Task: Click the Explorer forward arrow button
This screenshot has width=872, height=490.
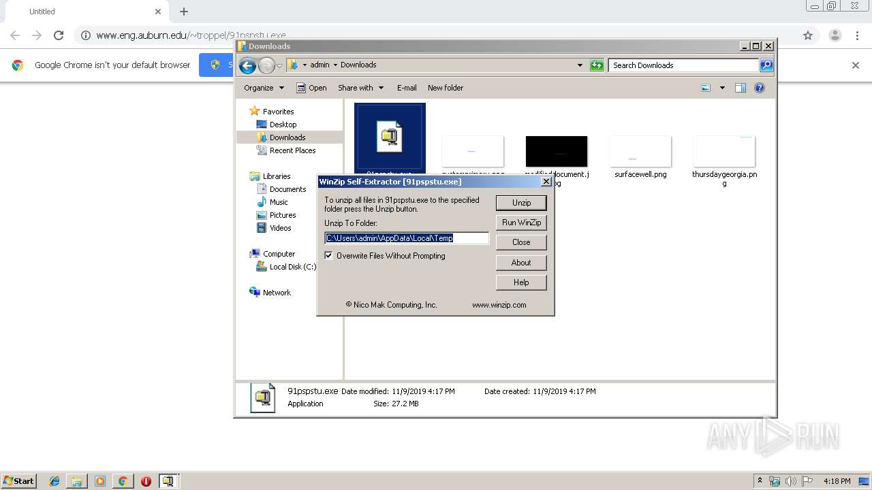Action: pos(266,65)
